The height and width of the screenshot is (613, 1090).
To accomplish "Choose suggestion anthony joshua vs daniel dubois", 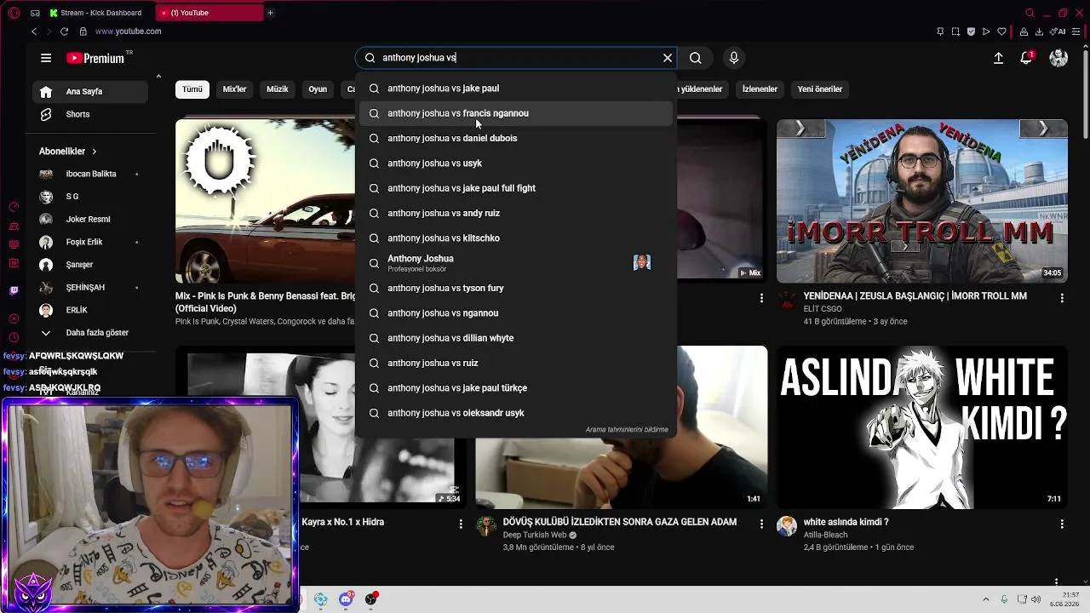I will click(516, 138).
